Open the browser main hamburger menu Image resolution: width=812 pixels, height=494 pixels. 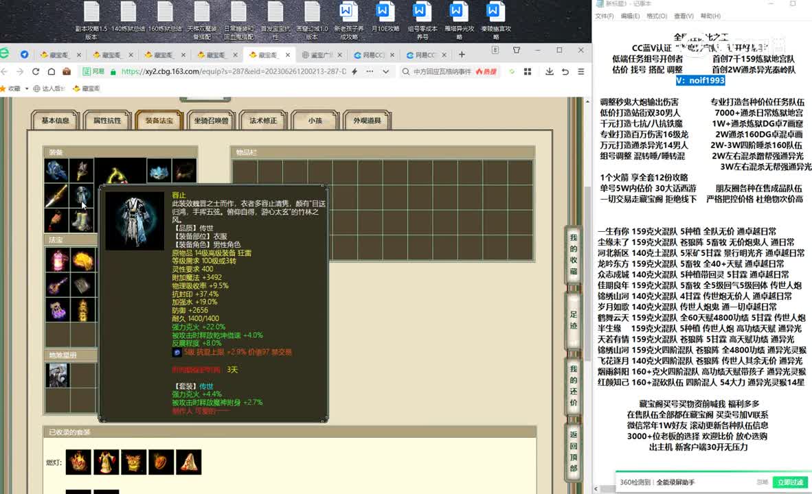tap(581, 71)
